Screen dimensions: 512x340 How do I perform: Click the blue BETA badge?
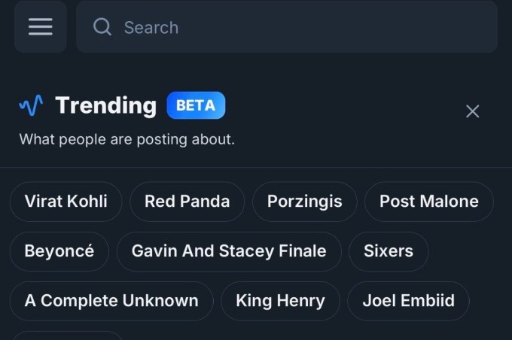[196, 105]
